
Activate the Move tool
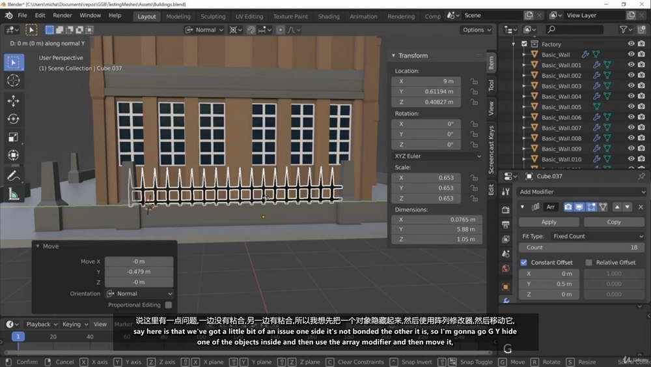pyautogui.click(x=13, y=100)
